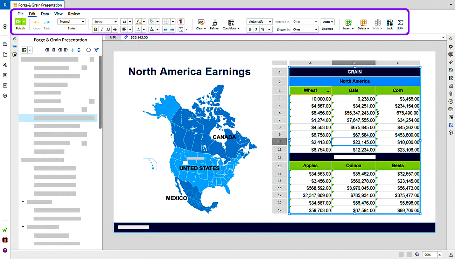Click the Publish button
The image size is (455, 259).
[20, 23]
